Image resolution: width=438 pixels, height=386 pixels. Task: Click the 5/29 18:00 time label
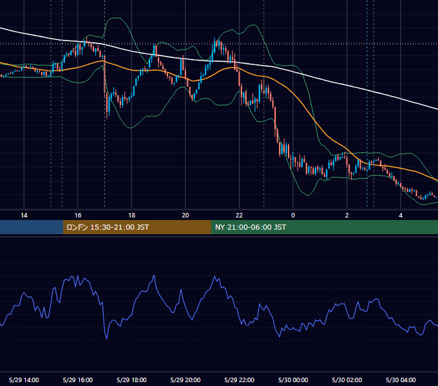click(131, 380)
